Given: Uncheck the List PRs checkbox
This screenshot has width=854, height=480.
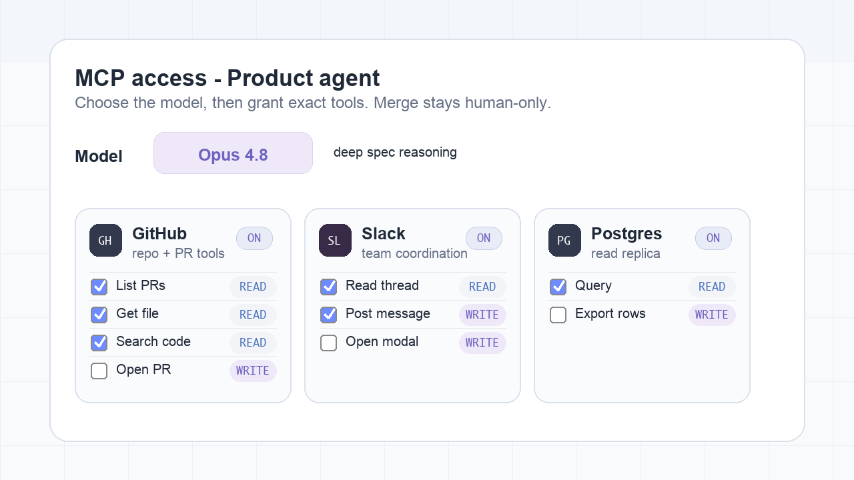Looking at the screenshot, I should [x=99, y=287].
